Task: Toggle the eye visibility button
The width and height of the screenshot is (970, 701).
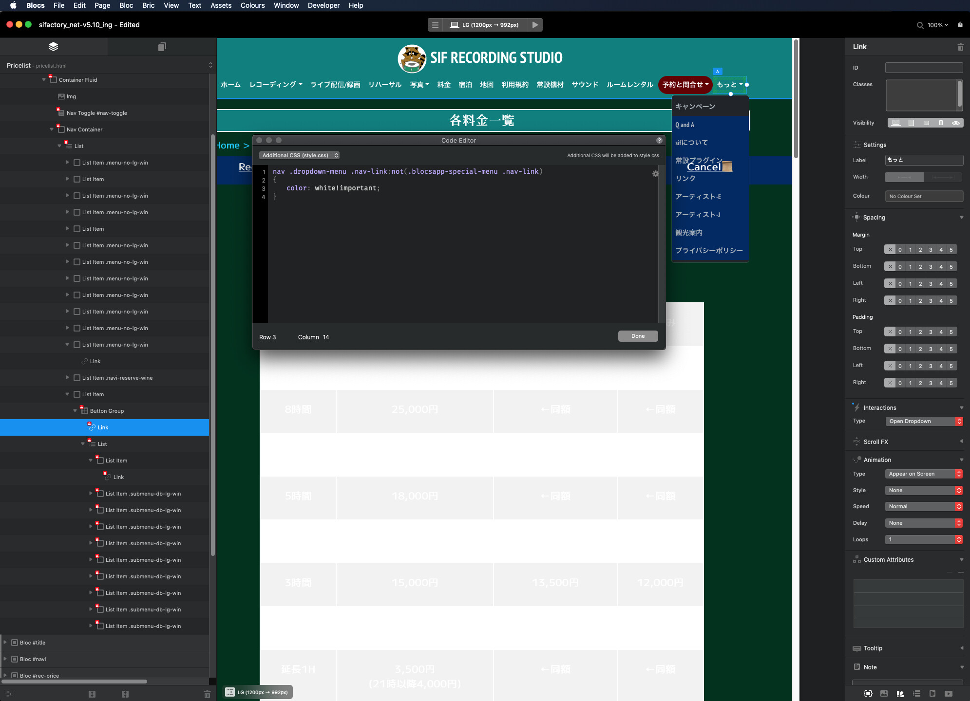Action: [956, 123]
